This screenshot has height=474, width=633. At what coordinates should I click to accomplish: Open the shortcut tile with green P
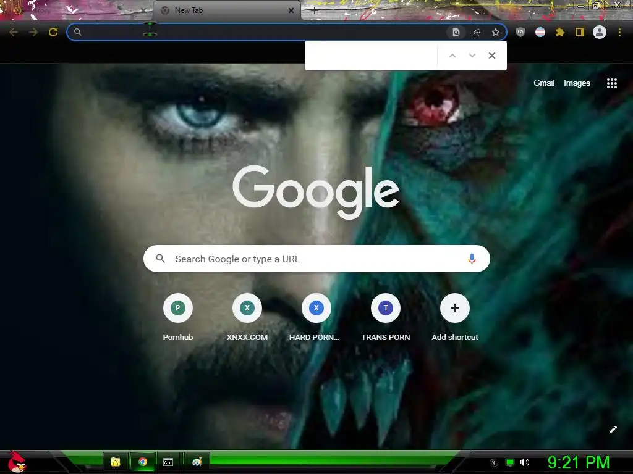click(177, 318)
